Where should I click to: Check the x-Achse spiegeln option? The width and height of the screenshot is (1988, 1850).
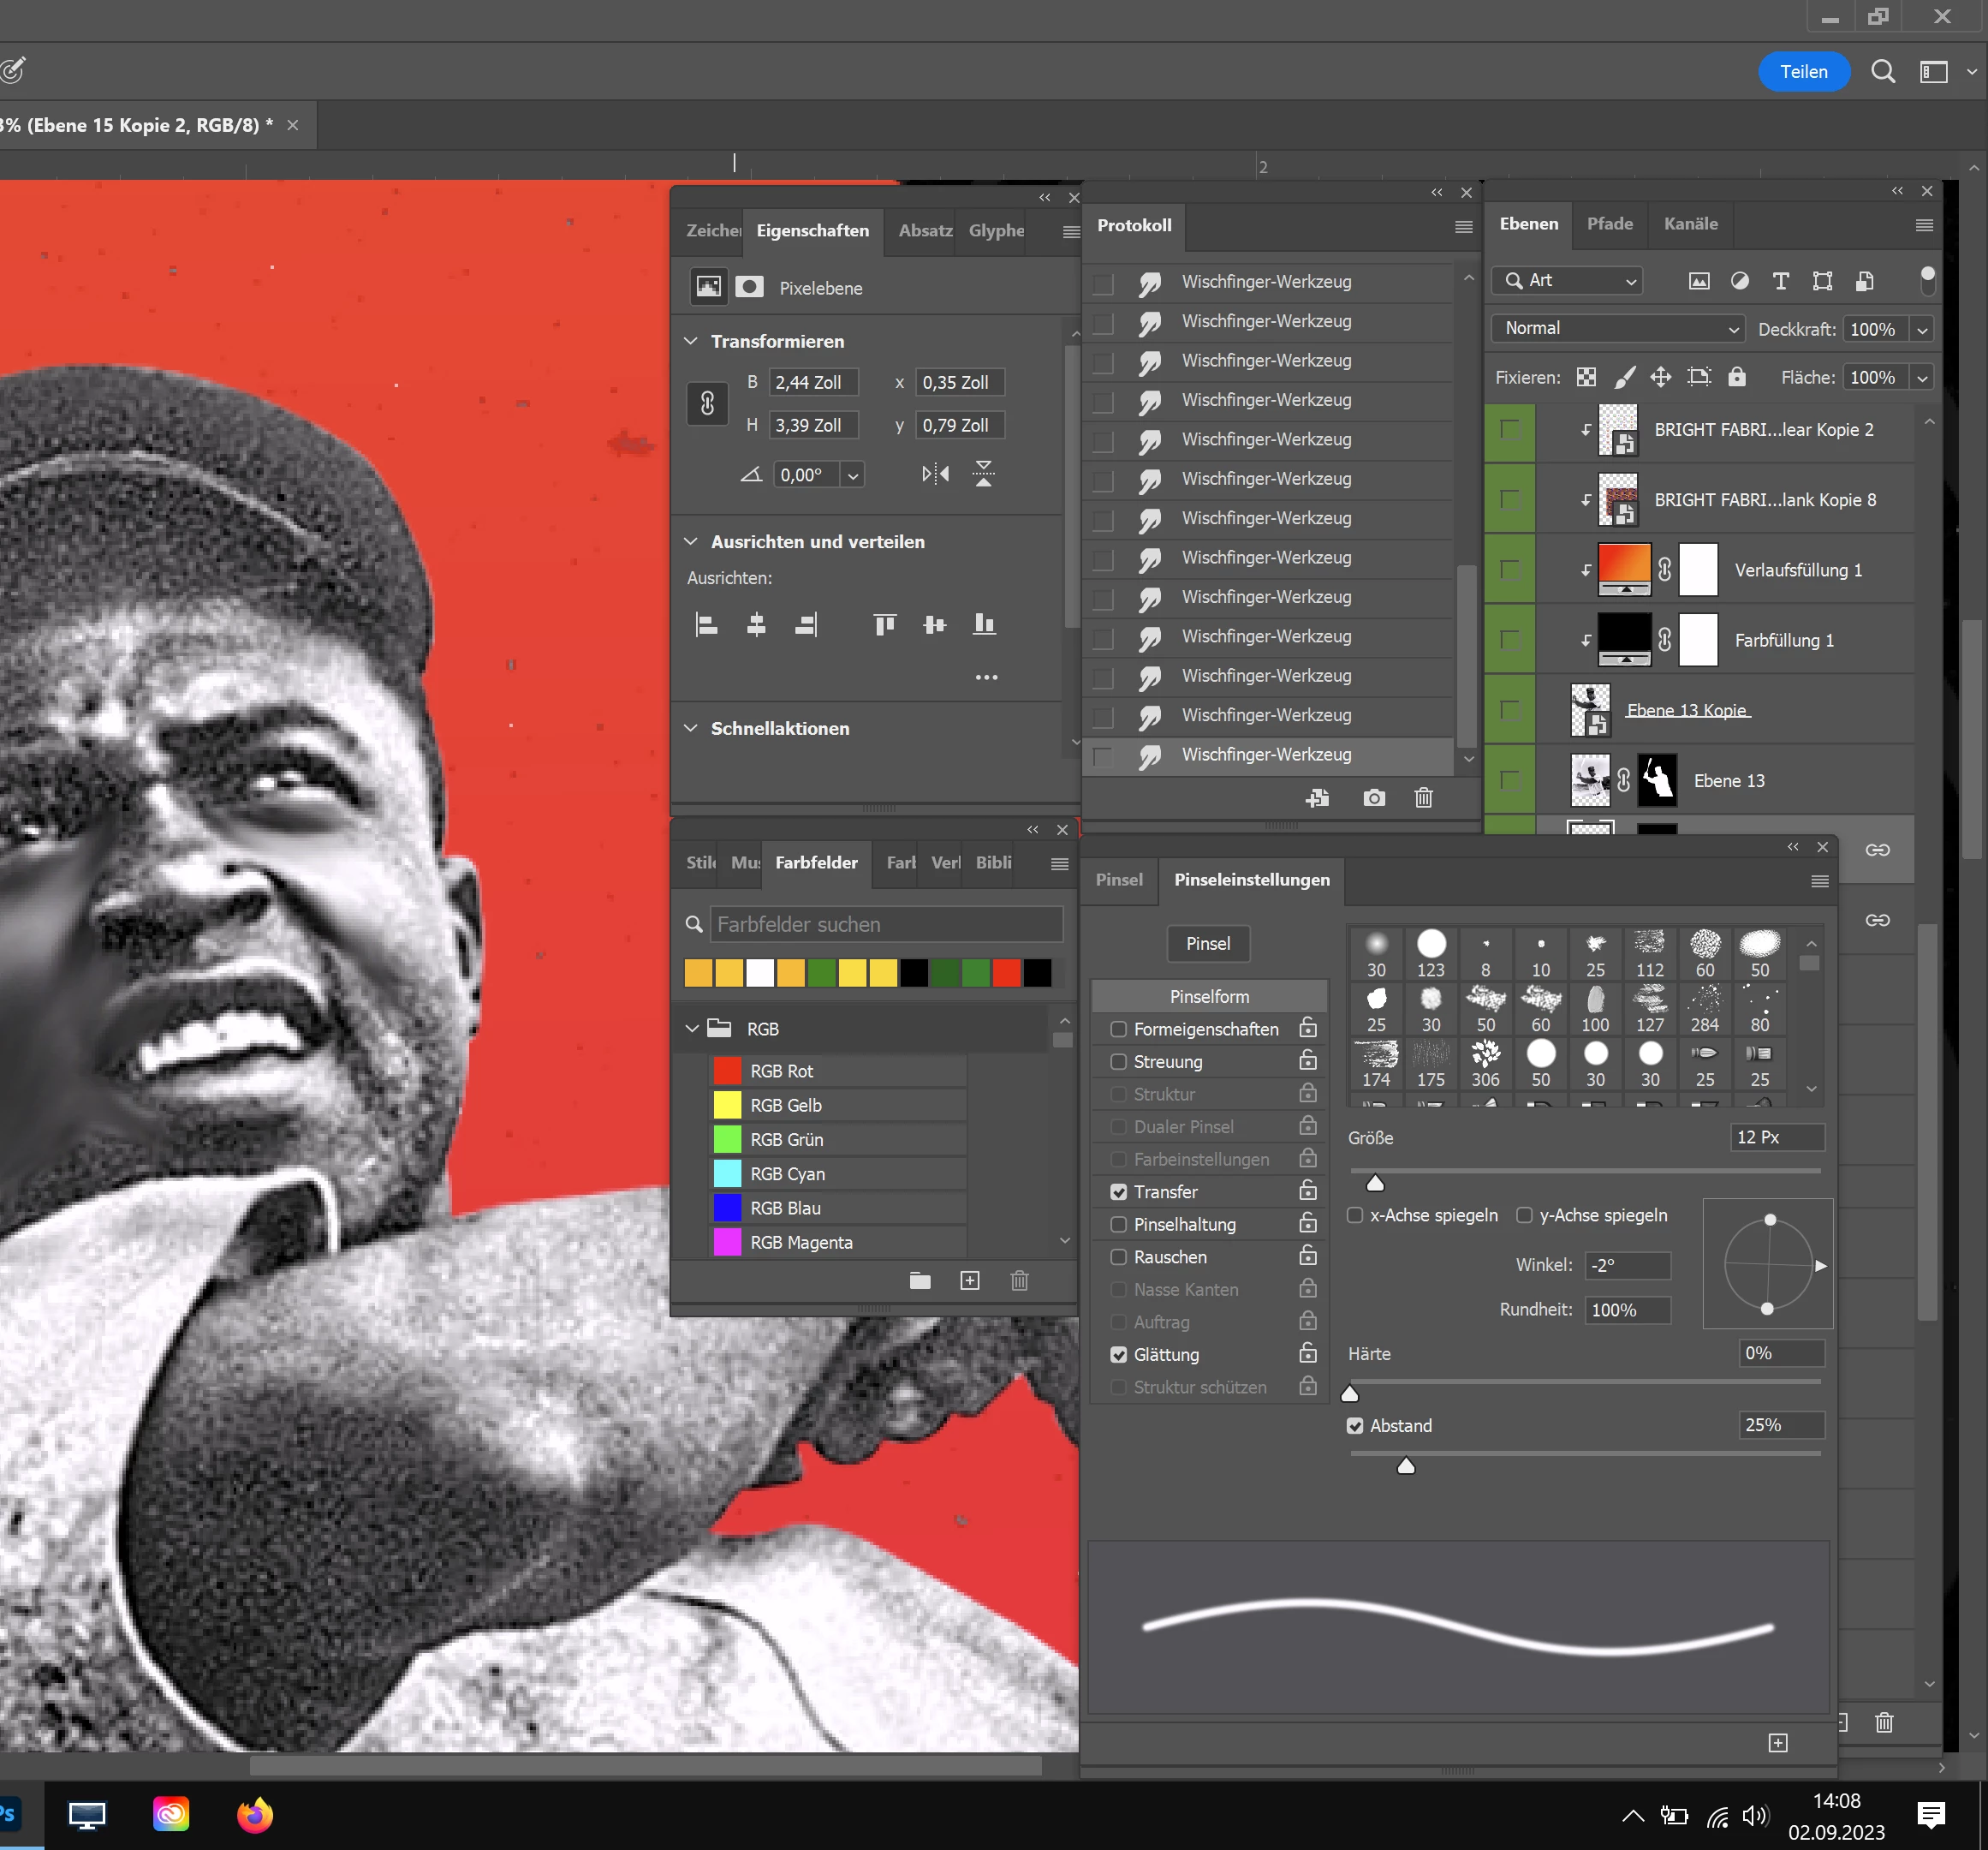click(1355, 1214)
